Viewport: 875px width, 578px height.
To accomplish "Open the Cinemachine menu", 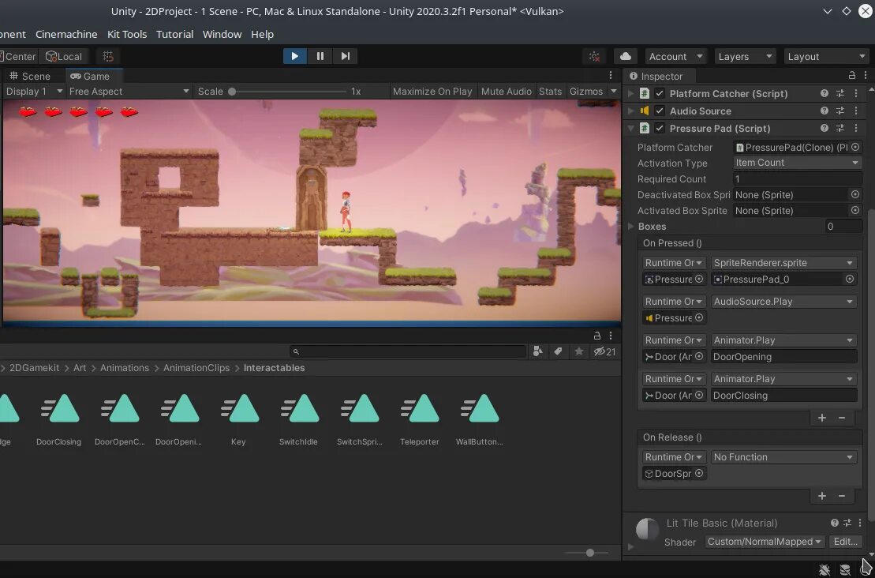I will (x=66, y=34).
